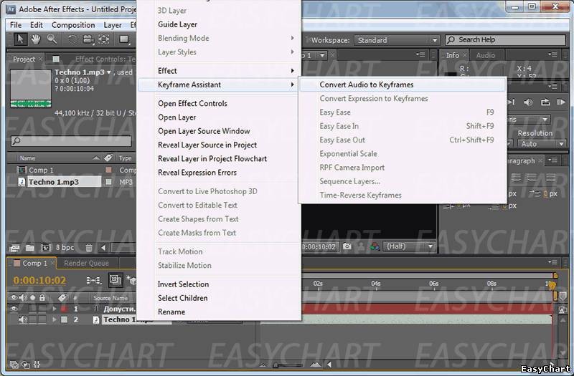Expand or collapse Layer Switches pane
574x376 pixels.
(14, 365)
